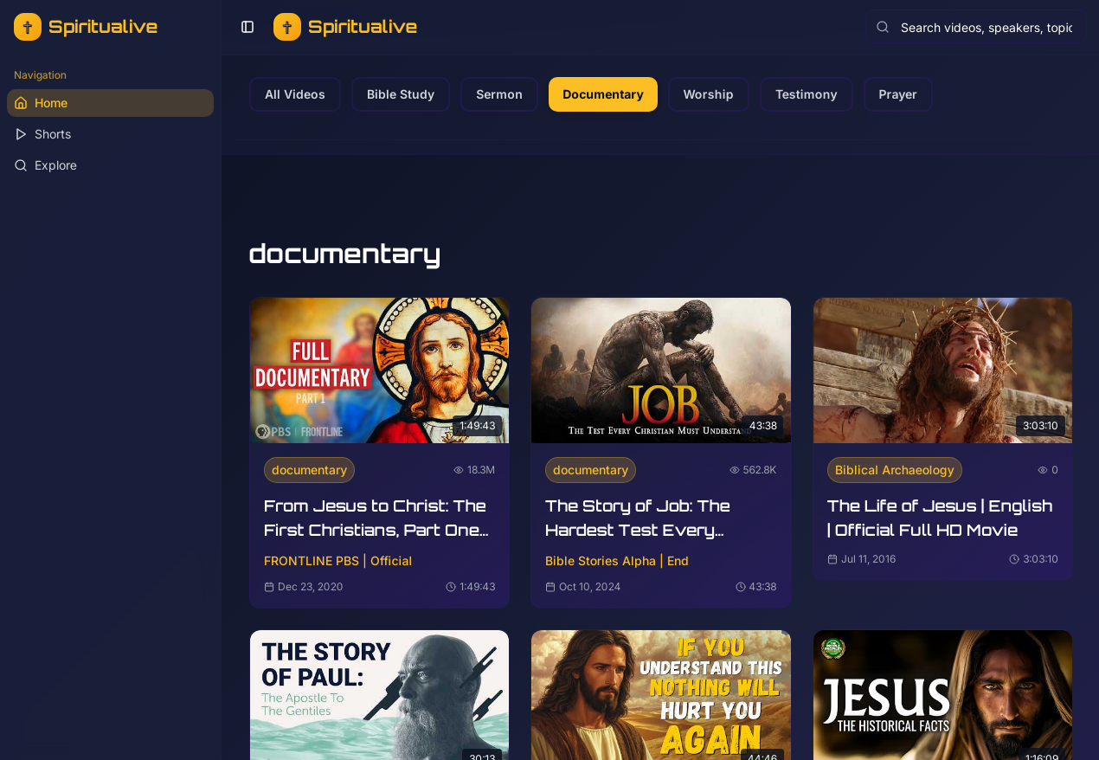Screen dimensions: 1099x760
Task: Click calendar icon beside Jul 11, 2016
Action: [x=832, y=559]
